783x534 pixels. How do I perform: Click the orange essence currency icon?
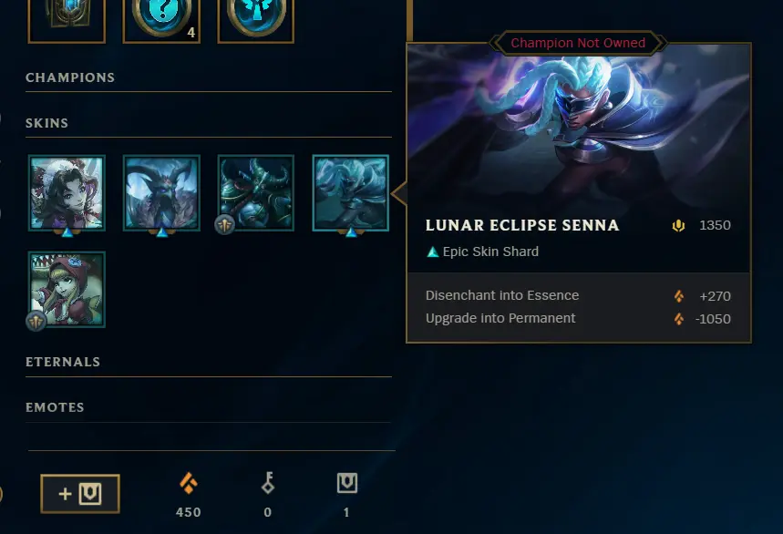click(x=189, y=483)
